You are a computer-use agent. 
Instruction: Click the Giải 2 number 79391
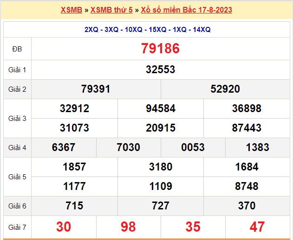click(96, 89)
